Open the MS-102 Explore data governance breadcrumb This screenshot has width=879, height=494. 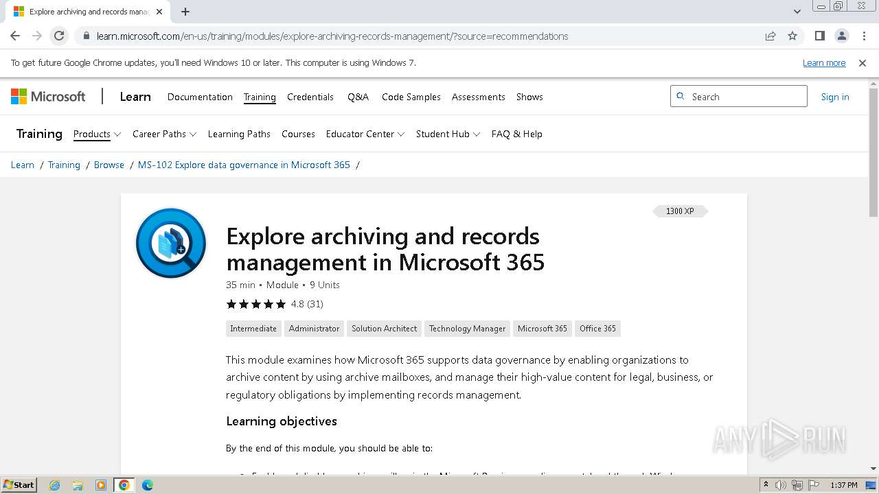point(244,165)
